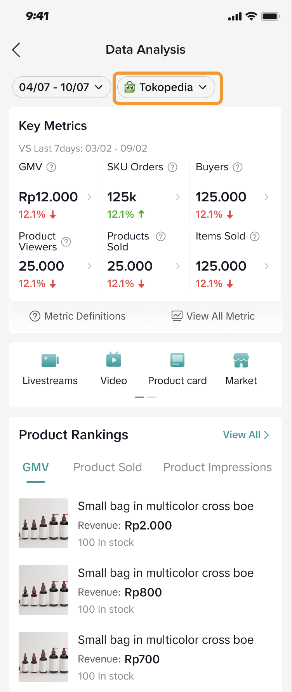Tap the back arrow icon
Screen dimensions: 292x692
(x=16, y=50)
